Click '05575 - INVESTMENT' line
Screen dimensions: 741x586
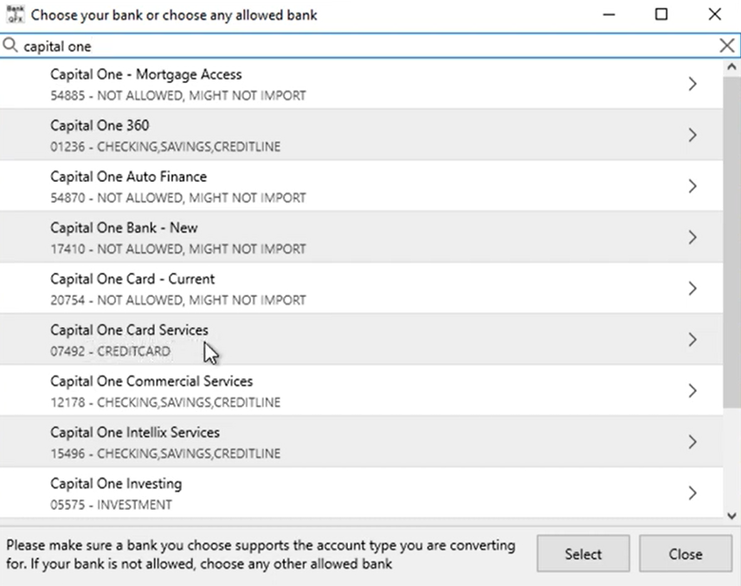coord(111,505)
